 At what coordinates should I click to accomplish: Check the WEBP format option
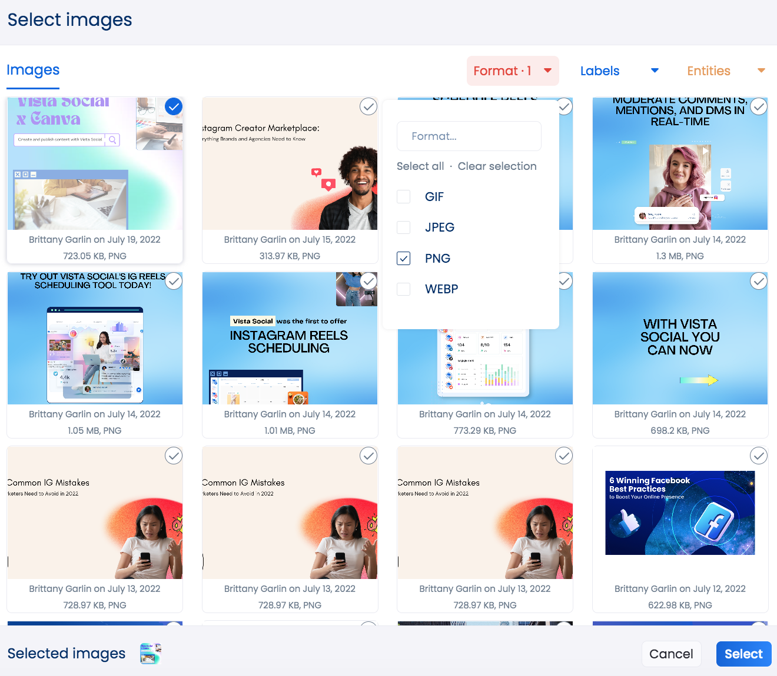coord(403,289)
